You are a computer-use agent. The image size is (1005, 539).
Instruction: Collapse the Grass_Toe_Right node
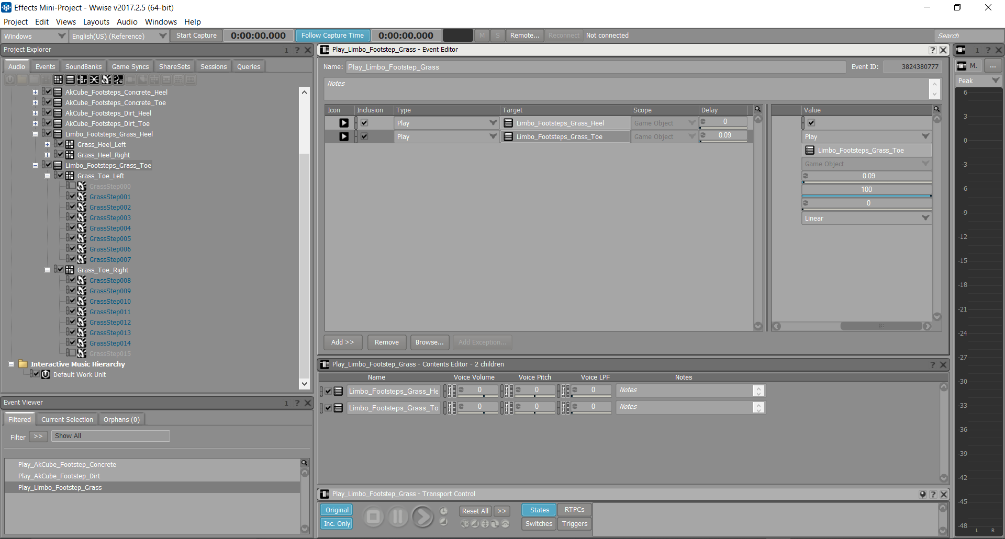[x=47, y=270]
